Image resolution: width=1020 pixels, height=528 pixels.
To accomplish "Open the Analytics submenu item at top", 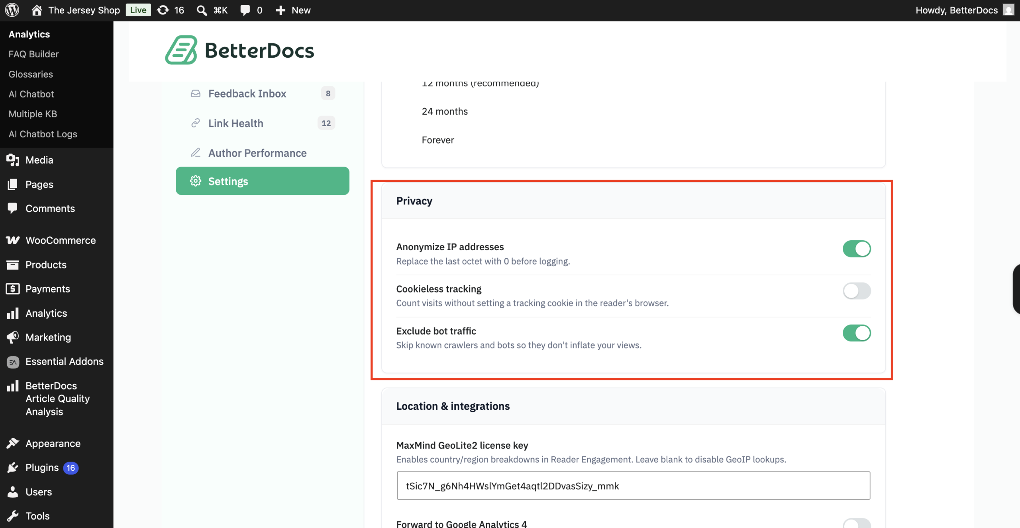I will tap(29, 34).
